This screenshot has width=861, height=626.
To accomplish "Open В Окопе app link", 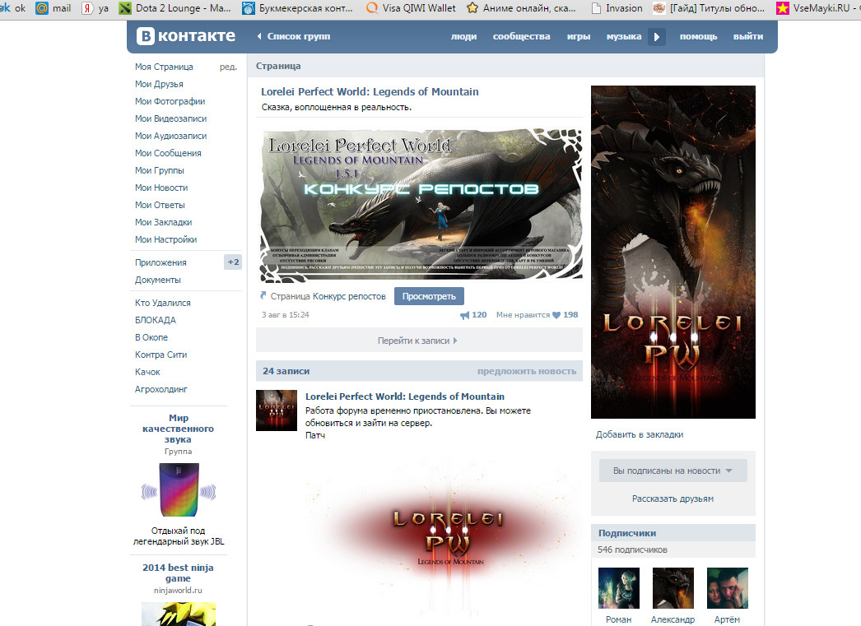I will pos(151,337).
